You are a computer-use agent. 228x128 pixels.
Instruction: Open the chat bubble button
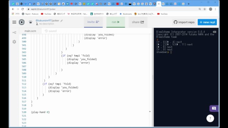214,108
